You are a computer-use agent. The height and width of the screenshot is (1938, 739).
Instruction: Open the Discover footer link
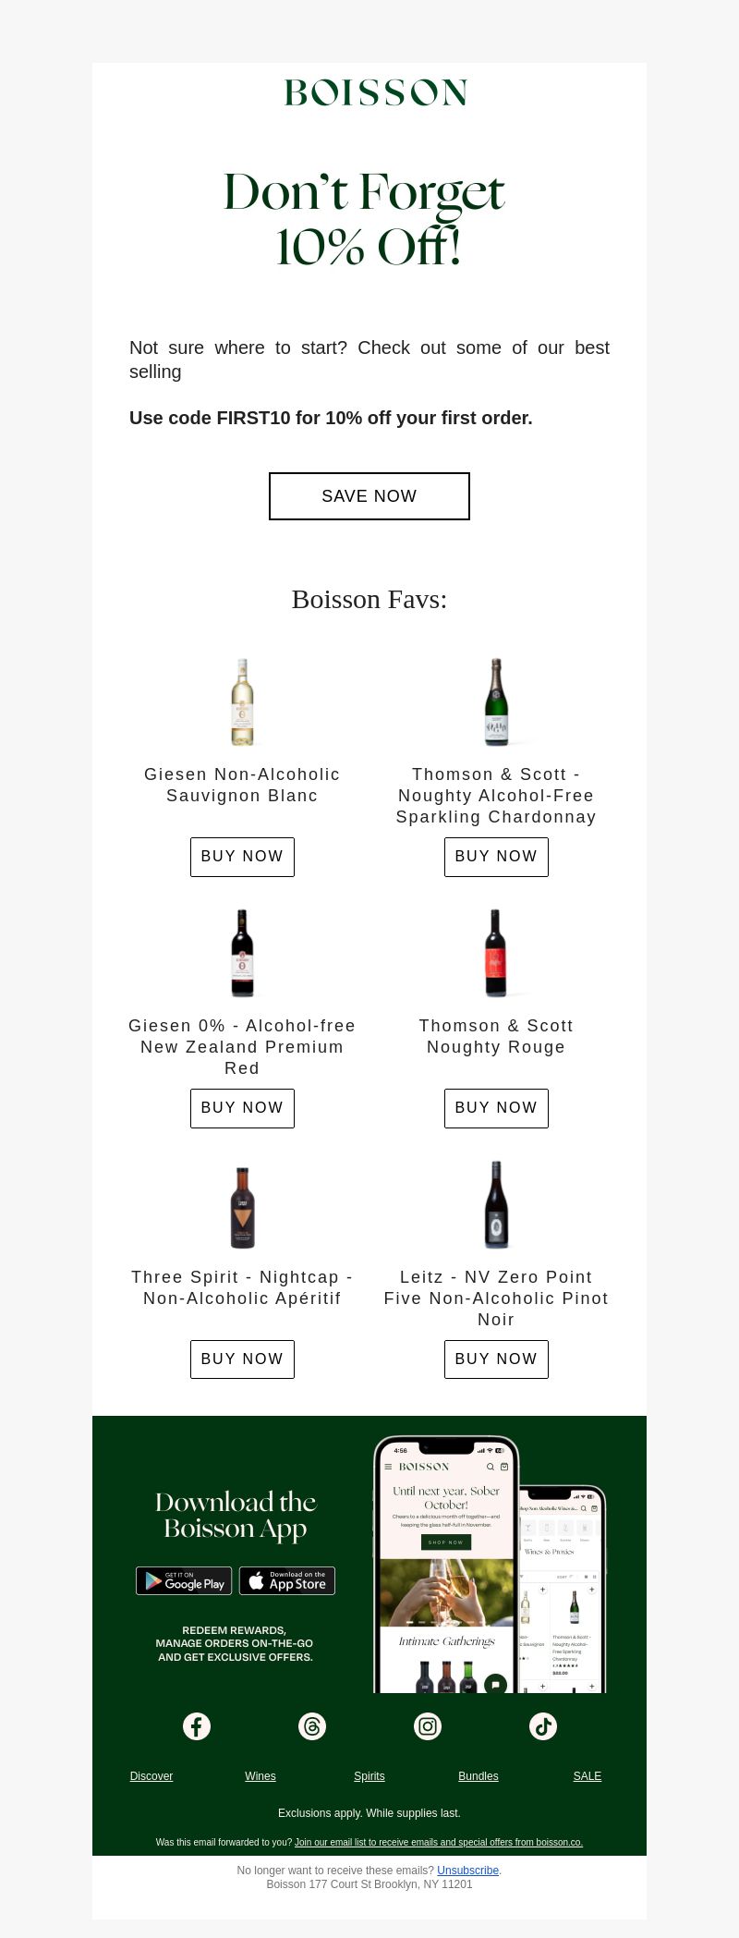(151, 1776)
